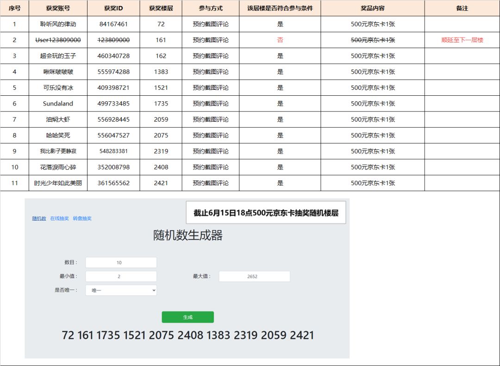Click the ID cell 84167461
500x366 pixels.
pos(113,24)
